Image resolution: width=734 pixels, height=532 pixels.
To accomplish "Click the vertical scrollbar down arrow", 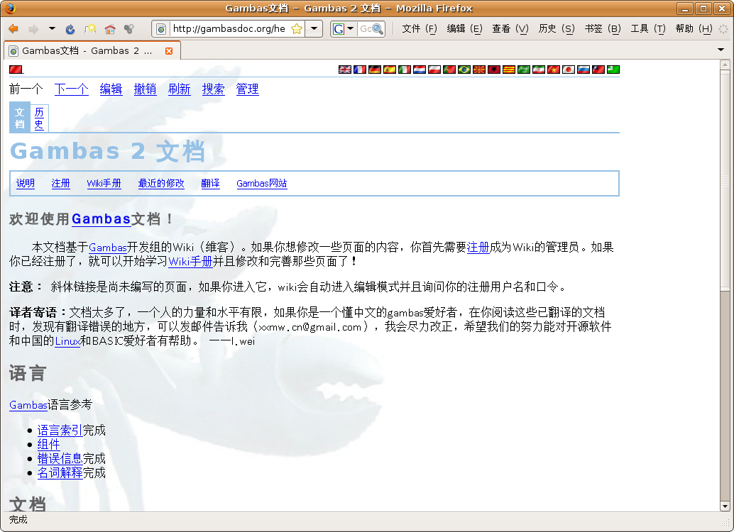I will pos(725,506).
